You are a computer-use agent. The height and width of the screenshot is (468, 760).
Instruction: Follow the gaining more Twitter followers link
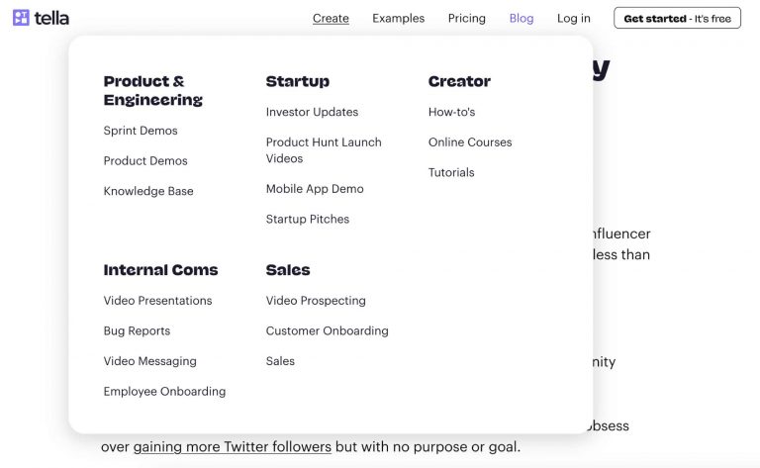[x=233, y=446]
